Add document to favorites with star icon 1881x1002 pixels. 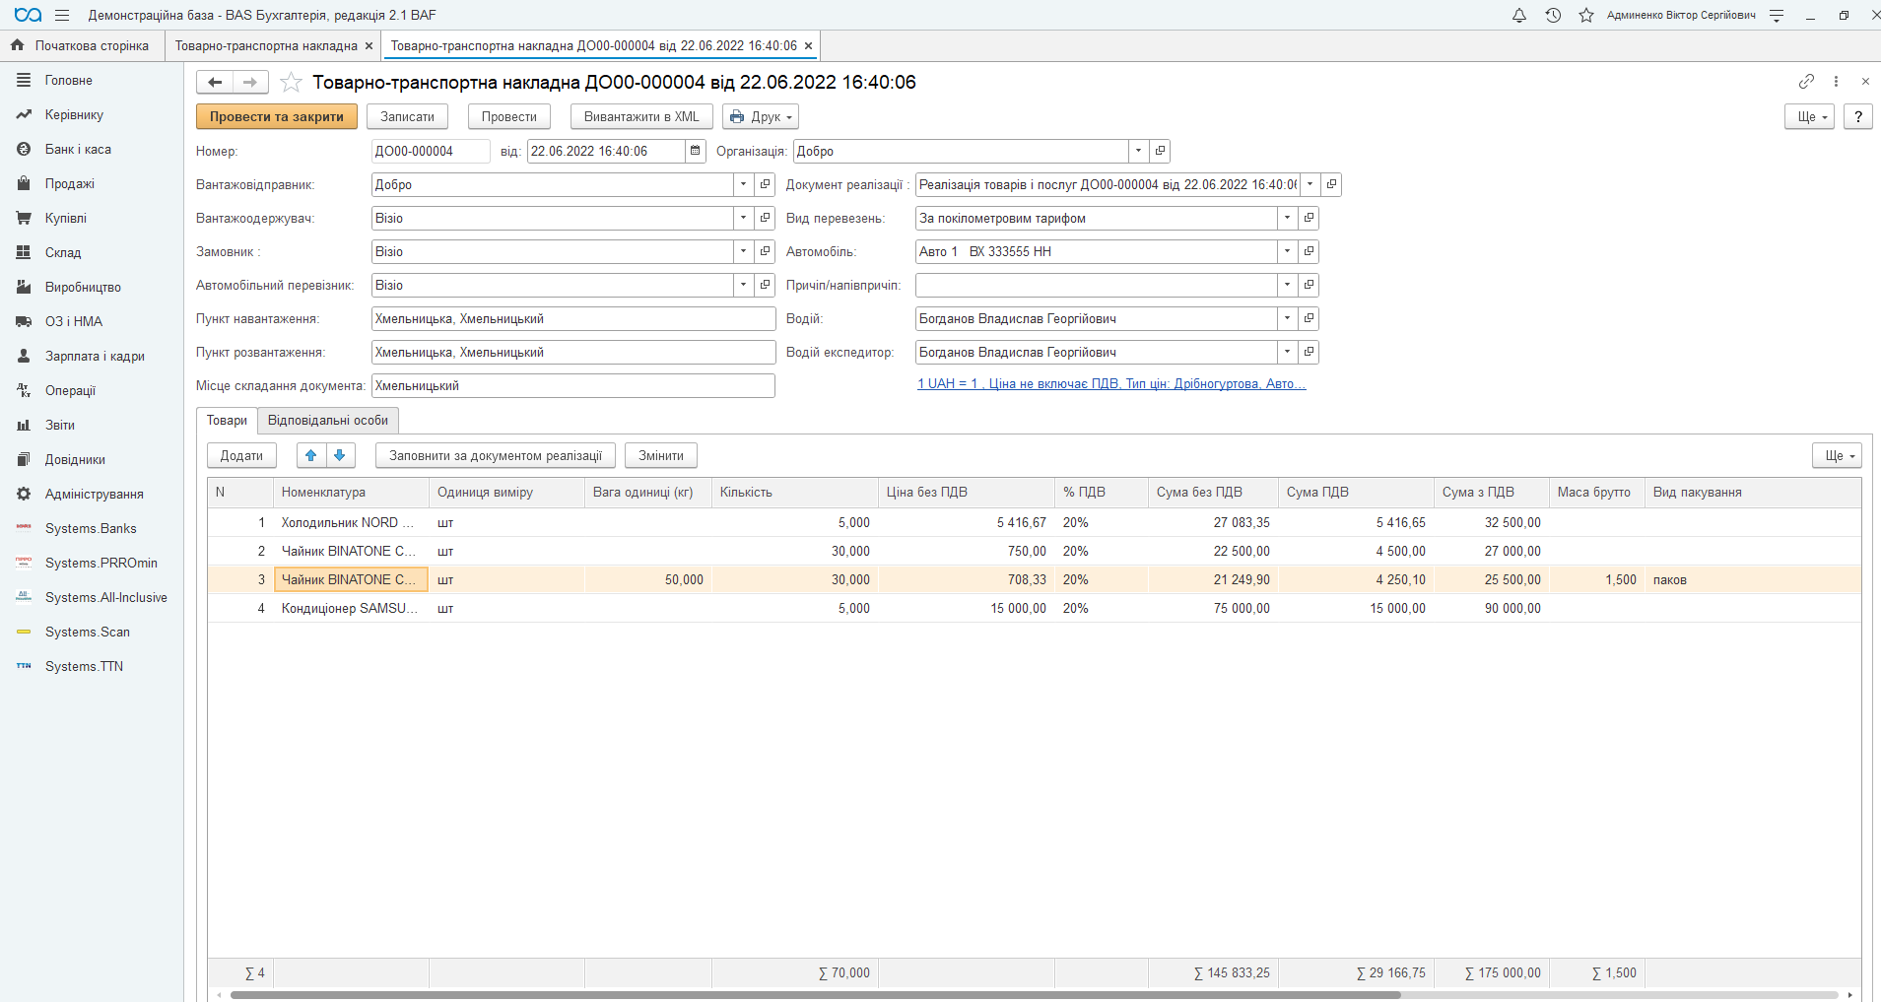click(x=291, y=83)
